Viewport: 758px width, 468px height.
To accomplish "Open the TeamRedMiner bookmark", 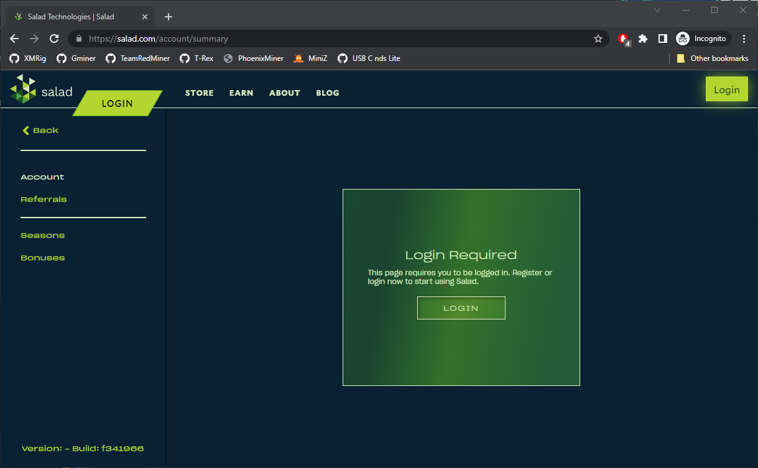I will pyautogui.click(x=137, y=58).
